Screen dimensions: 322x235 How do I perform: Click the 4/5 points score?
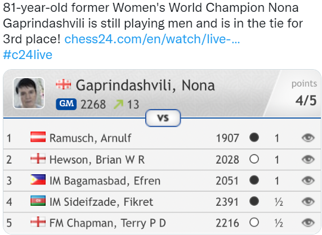pos(306,101)
